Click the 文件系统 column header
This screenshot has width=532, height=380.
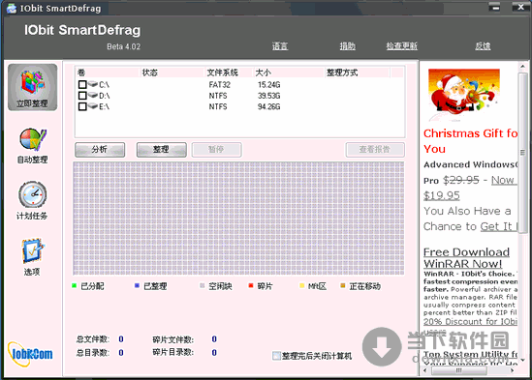pos(229,73)
